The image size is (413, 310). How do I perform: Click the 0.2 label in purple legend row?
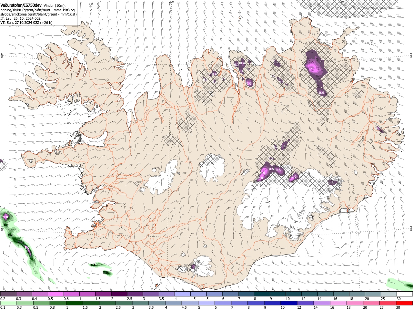[x=2, y=299]
